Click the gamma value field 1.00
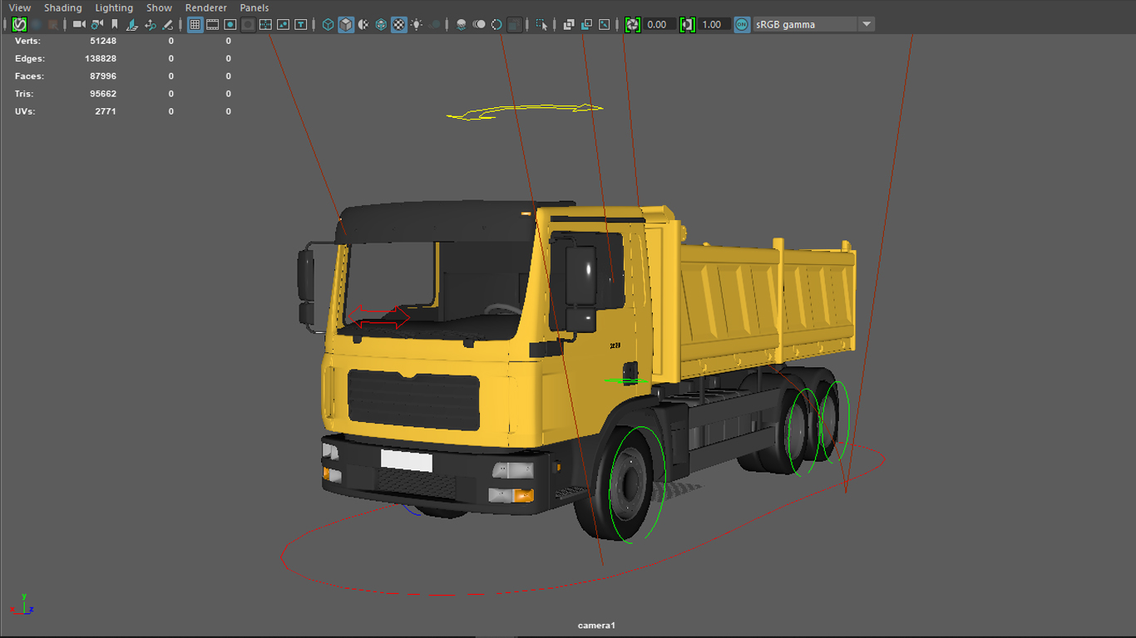This screenshot has height=638, width=1136. tap(714, 24)
